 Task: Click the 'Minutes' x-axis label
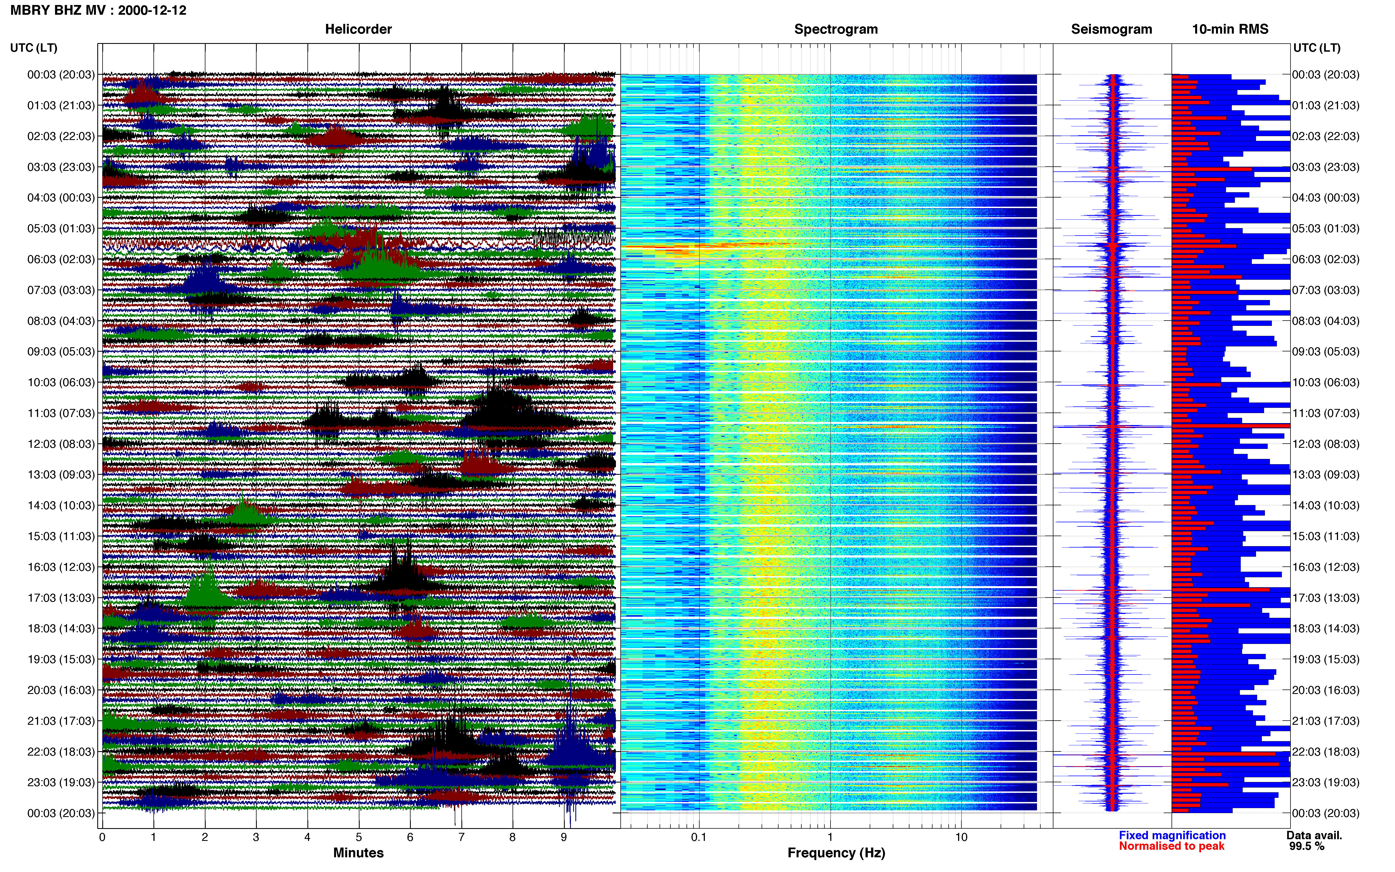click(358, 853)
